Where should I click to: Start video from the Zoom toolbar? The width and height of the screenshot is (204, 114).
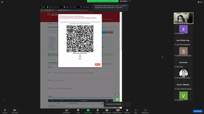(x=15, y=111)
